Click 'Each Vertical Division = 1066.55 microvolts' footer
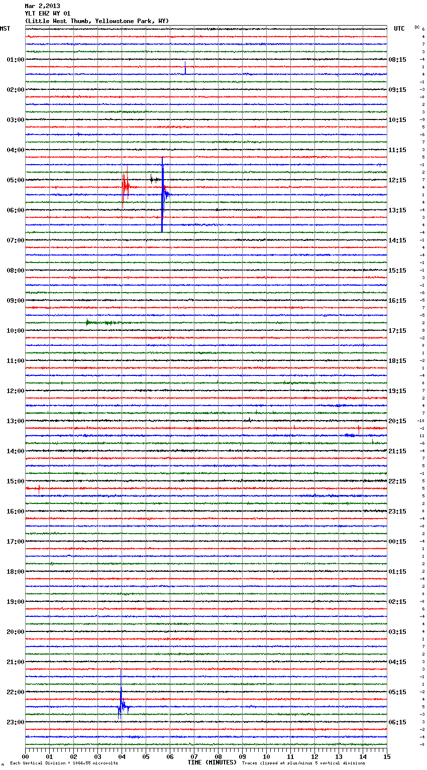This screenshot has width=427, height=770. pyautogui.click(x=64, y=763)
